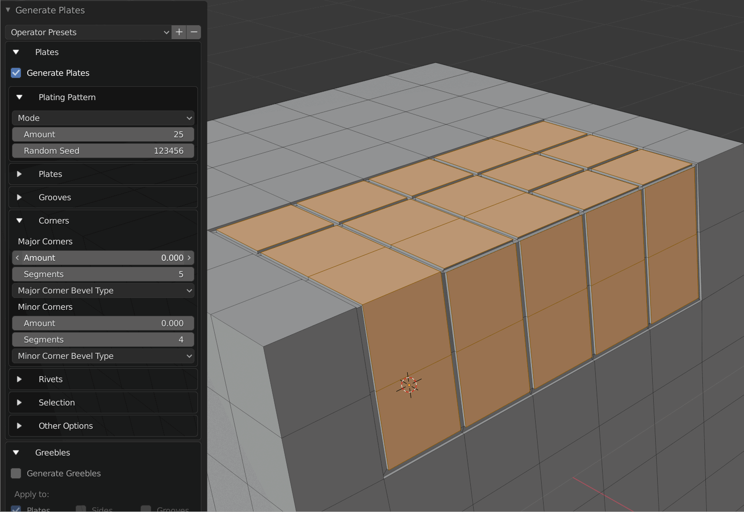Collapse the Corners subpanel
Image resolution: width=744 pixels, height=512 pixels.
point(19,221)
